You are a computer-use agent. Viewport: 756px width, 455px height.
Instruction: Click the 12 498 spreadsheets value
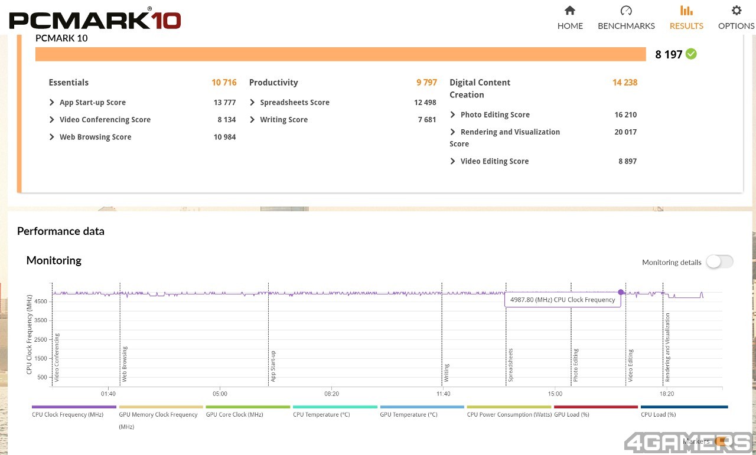click(x=425, y=103)
